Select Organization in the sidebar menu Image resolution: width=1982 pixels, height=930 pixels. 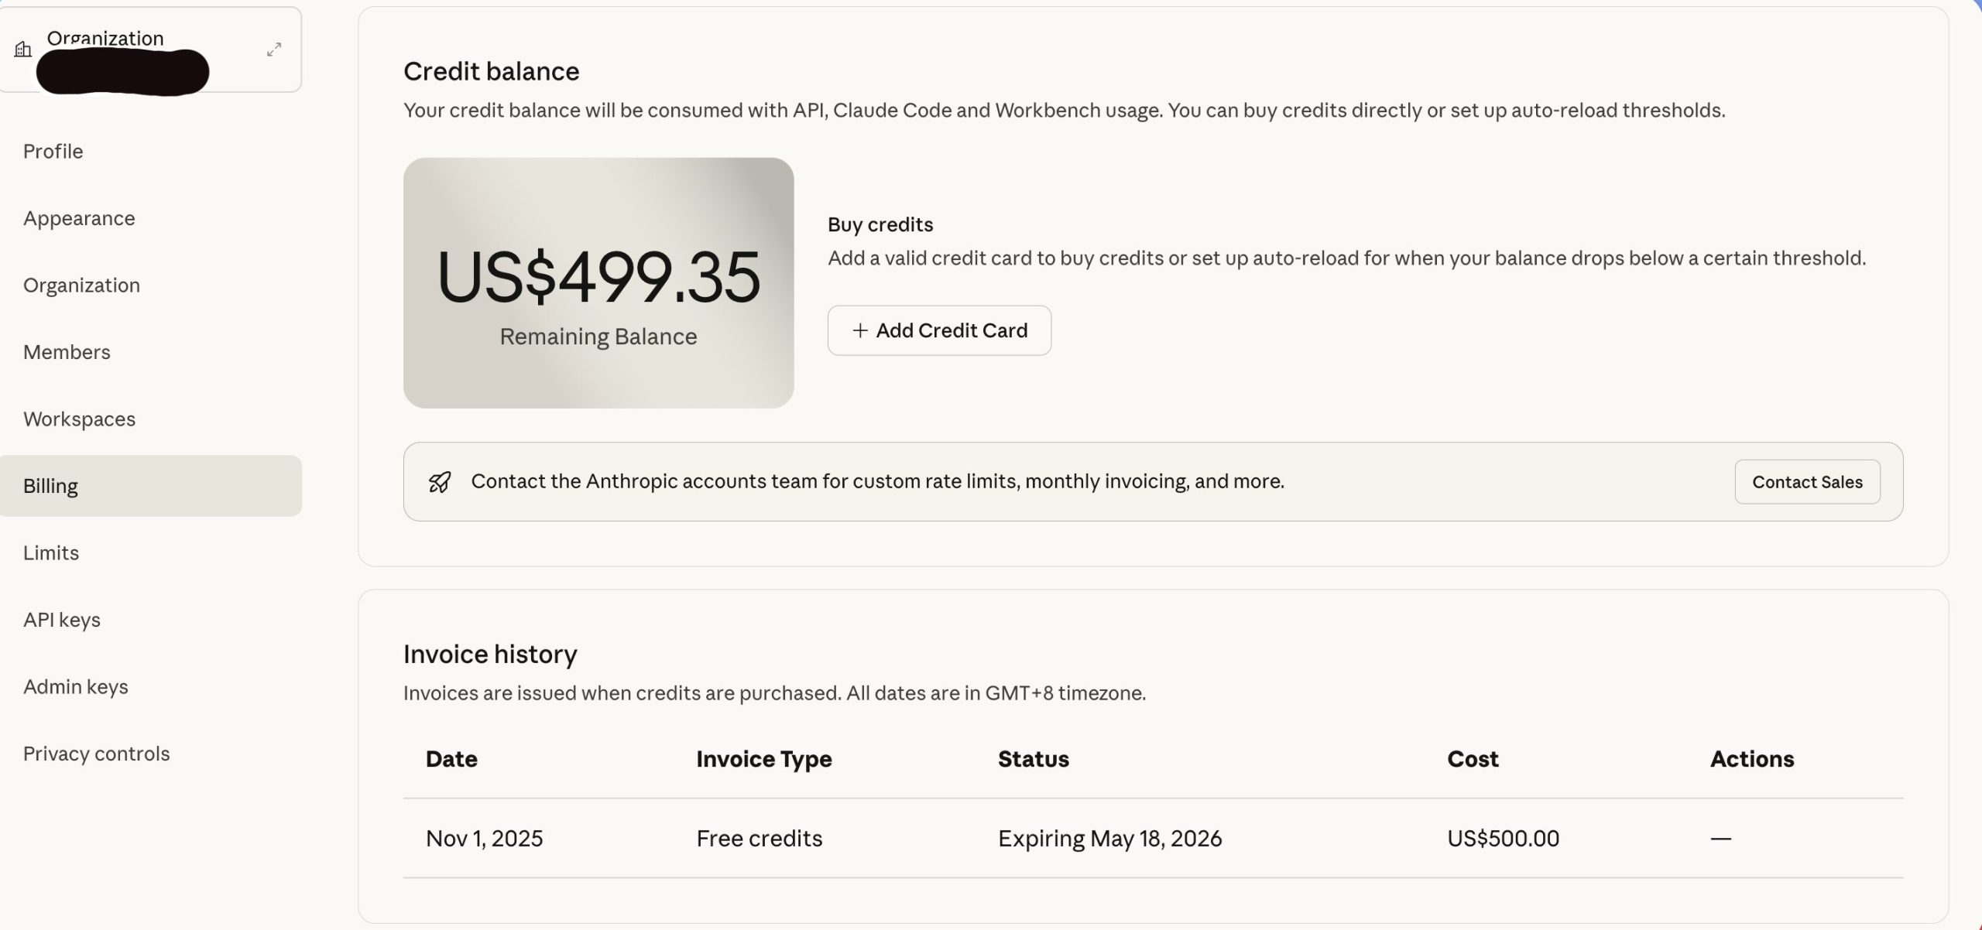[81, 285]
